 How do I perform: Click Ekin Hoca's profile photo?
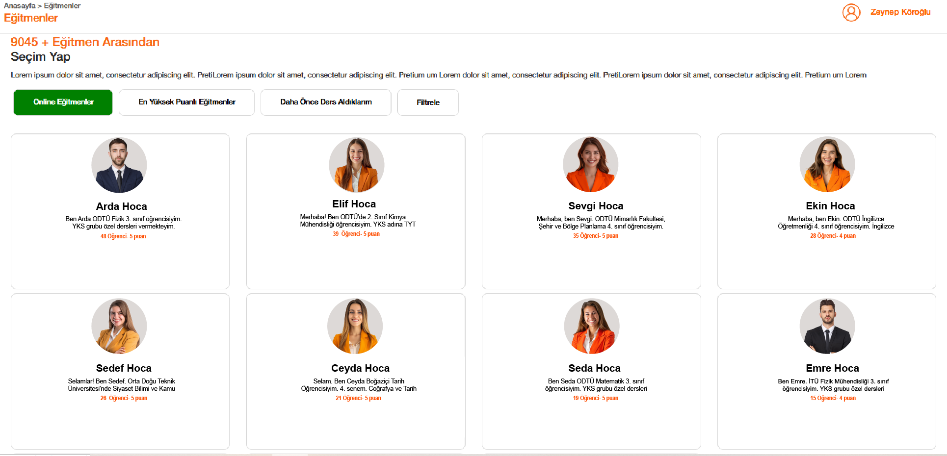coord(827,164)
